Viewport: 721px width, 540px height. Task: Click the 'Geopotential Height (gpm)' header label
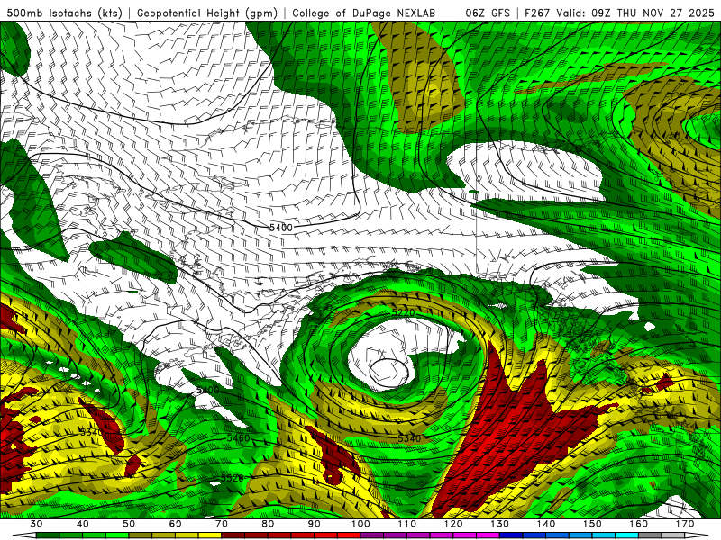[207, 13]
